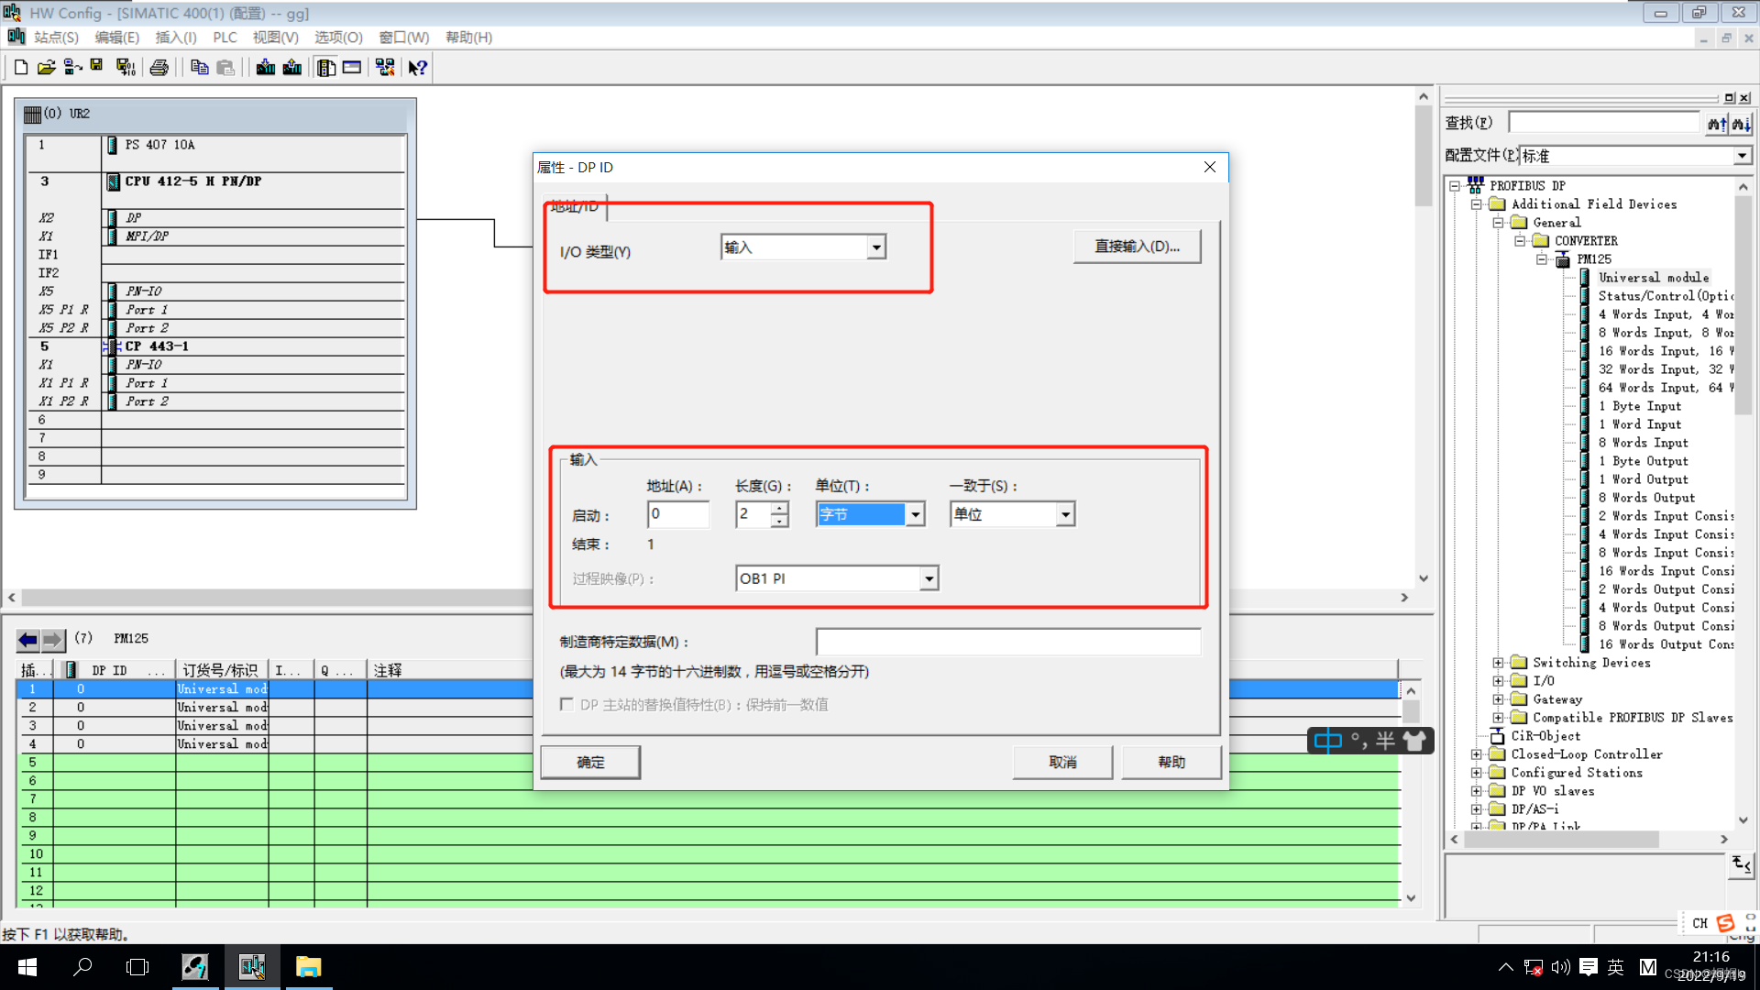This screenshot has height=990, width=1760.
Task: Click the forward arrow above slot table
Action: 53,639
